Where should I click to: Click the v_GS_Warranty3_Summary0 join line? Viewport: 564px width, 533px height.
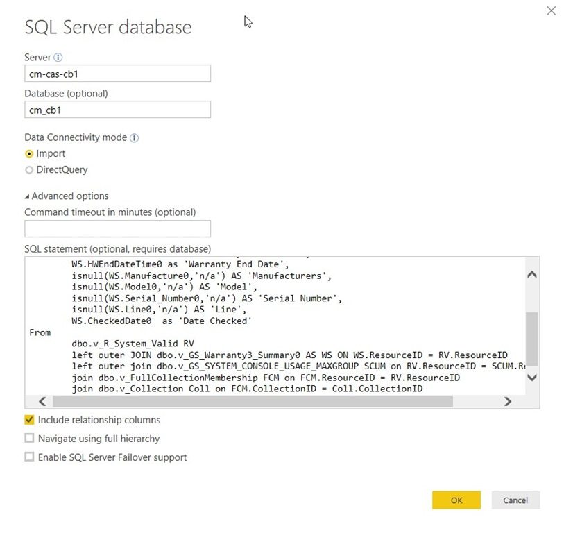pos(289,355)
